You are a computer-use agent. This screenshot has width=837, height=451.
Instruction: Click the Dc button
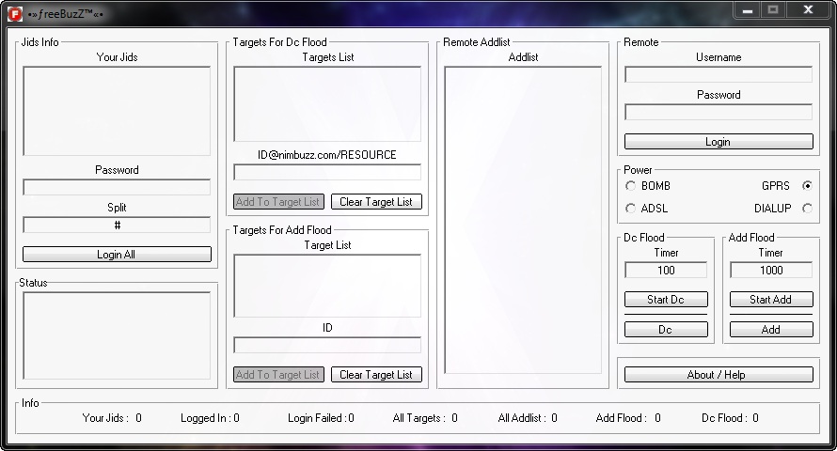(666, 330)
